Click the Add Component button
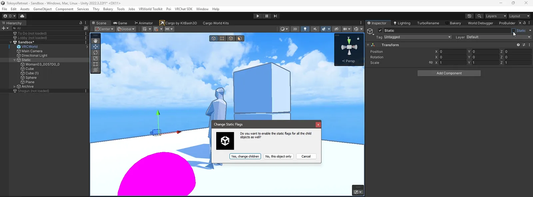533x197 pixels. (x=449, y=73)
